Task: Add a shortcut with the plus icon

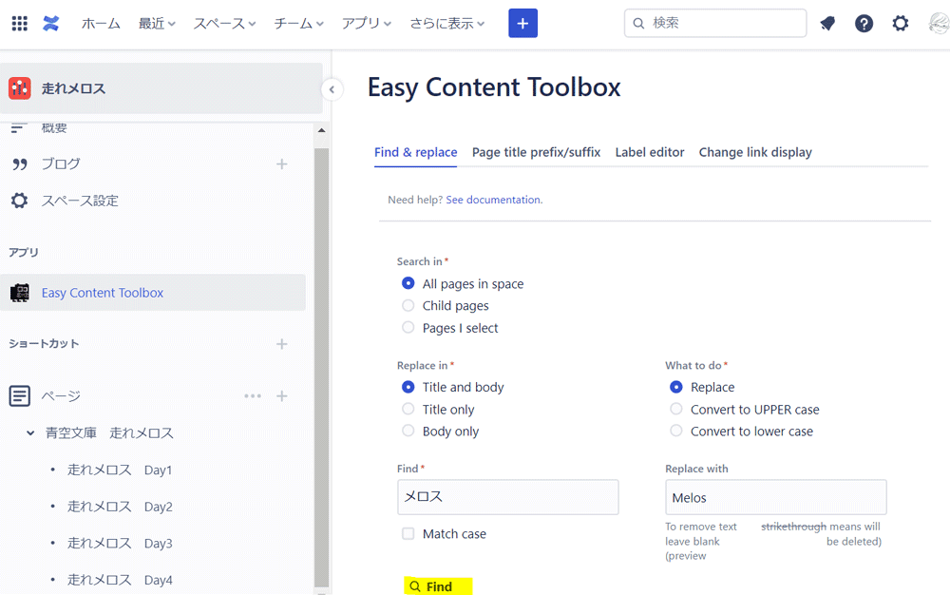Action: (282, 344)
